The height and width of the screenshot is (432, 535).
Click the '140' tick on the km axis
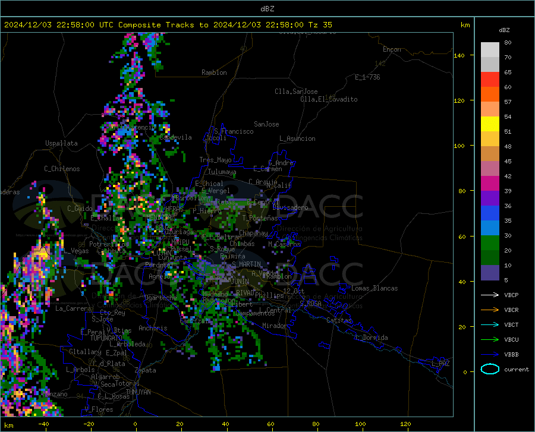[x=460, y=55]
